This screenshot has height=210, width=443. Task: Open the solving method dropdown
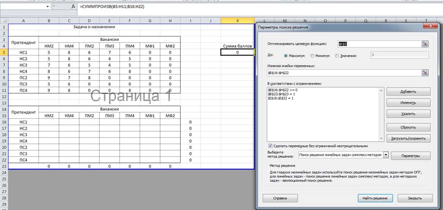pos(386,155)
